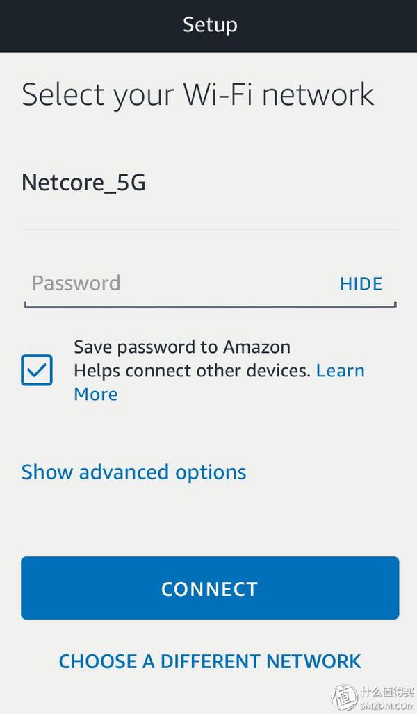Viewport: 417px width, 714px height.
Task: Click the round 值 watermark logo icon
Action: [345, 697]
